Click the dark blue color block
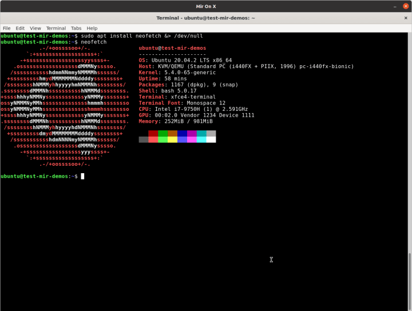The width and height of the screenshot is (412, 311). pyautogui.click(x=183, y=133)
